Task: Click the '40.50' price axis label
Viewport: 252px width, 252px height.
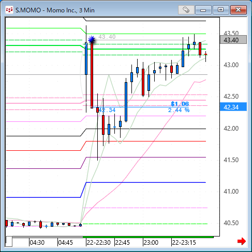Action: 231,223
